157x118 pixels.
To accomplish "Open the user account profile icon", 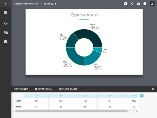I will [x=152, y=4].
